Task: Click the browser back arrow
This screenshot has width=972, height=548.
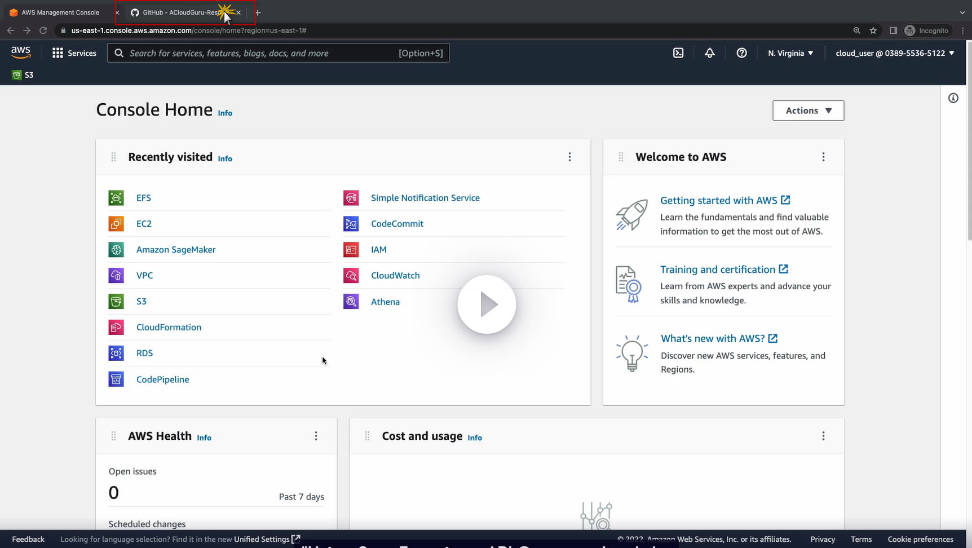Action: click(x=11, y=30)
